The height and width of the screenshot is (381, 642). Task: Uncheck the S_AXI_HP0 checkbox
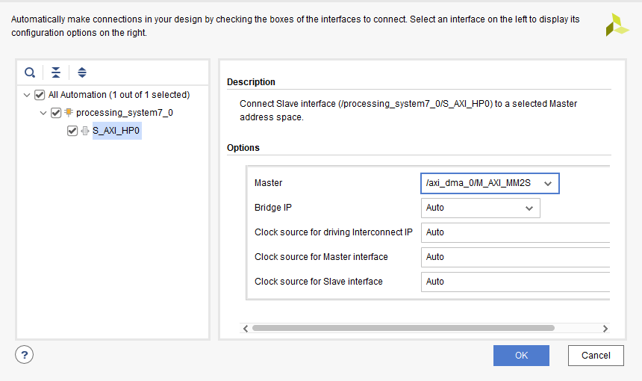(72, 131)
